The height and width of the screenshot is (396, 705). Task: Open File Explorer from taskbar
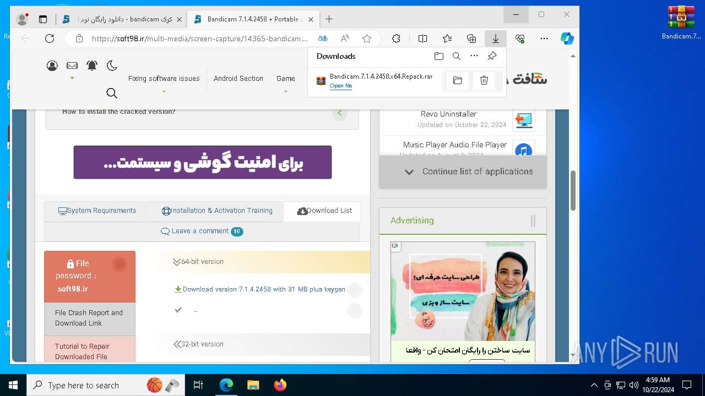pyautogui.click(x=253, y=385)
